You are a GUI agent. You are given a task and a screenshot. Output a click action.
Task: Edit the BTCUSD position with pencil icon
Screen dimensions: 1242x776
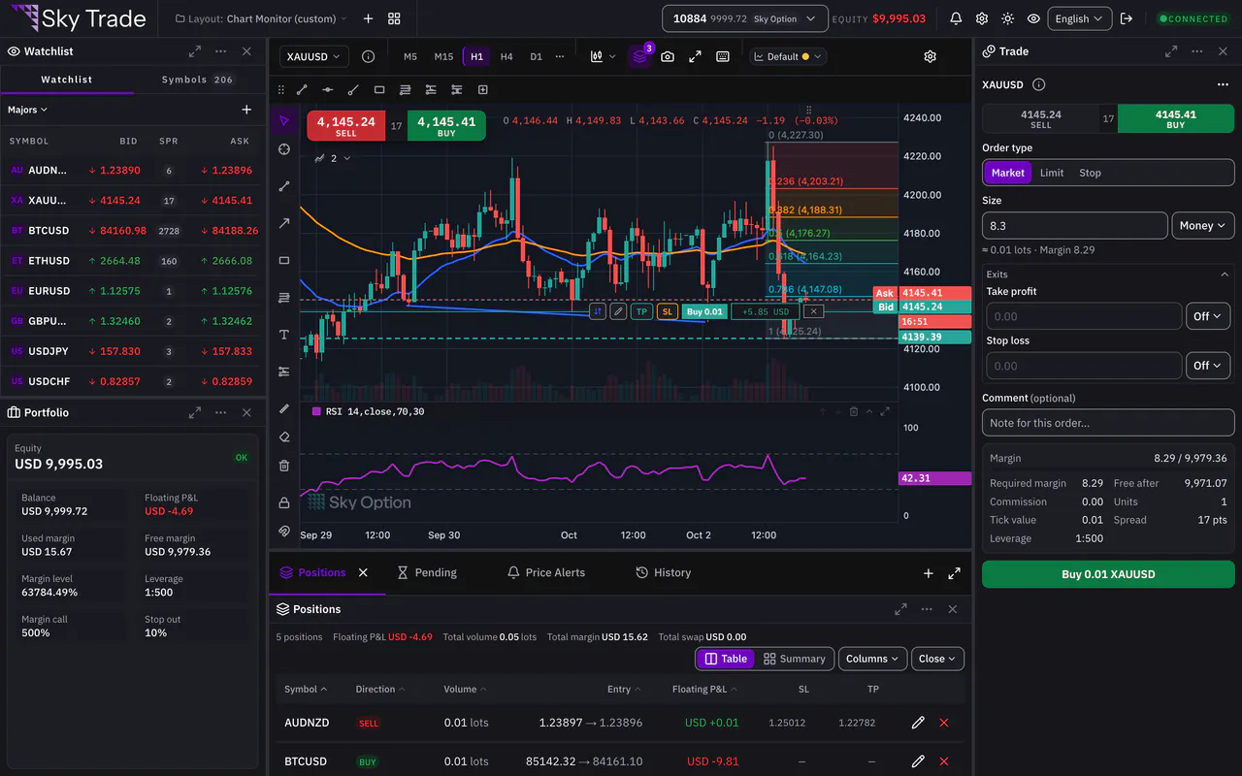(918, 761)
